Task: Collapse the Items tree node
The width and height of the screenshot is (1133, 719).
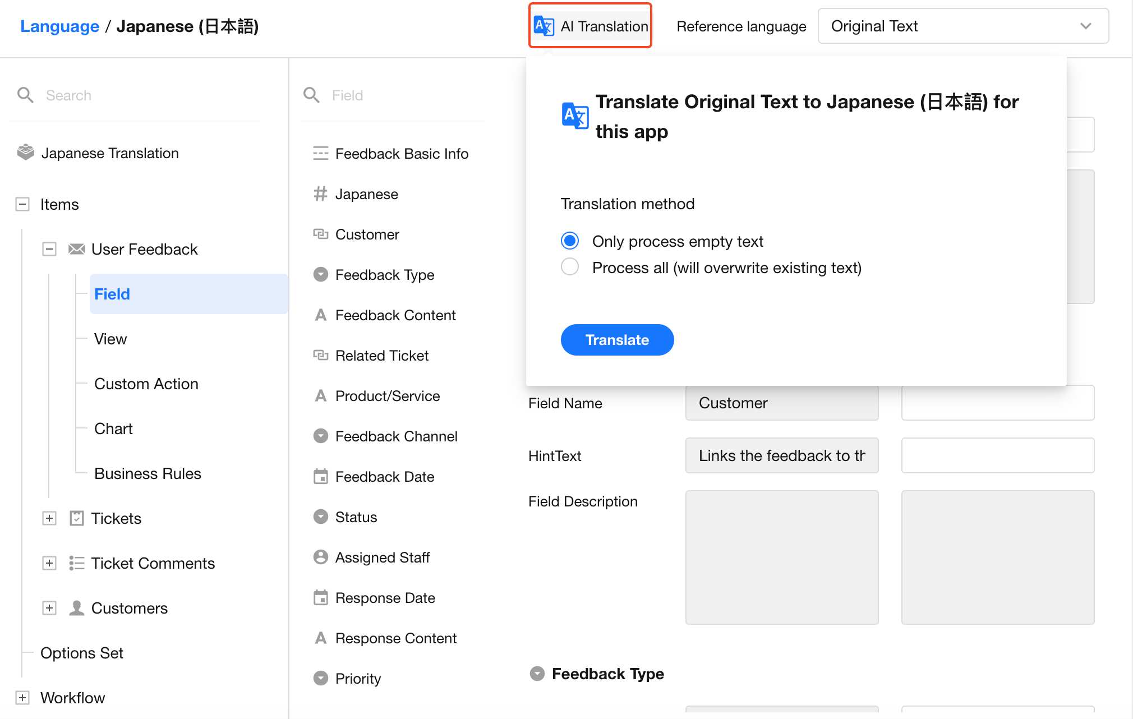Action: click(22, 204)
